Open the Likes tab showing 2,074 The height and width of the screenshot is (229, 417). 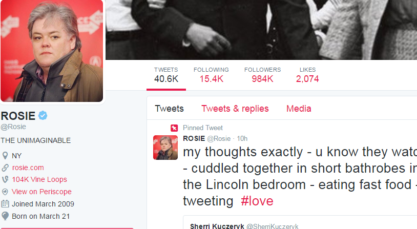pyautogui.click(x=307, y=75)
